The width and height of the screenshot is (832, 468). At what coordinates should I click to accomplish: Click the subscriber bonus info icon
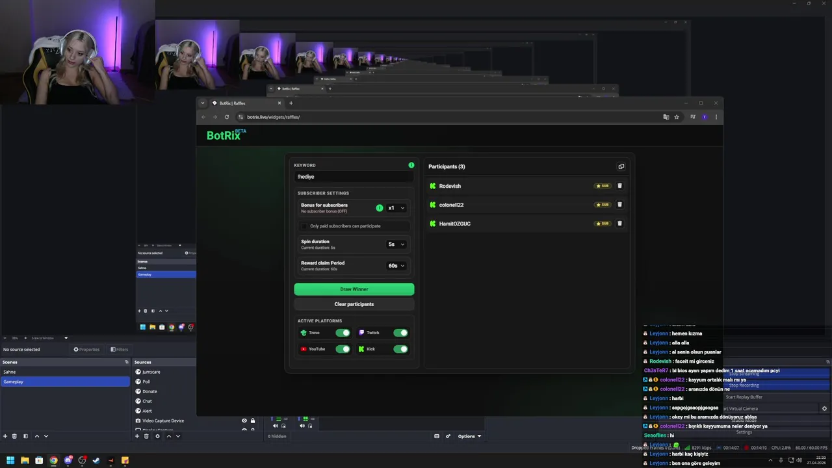point(380,208)
